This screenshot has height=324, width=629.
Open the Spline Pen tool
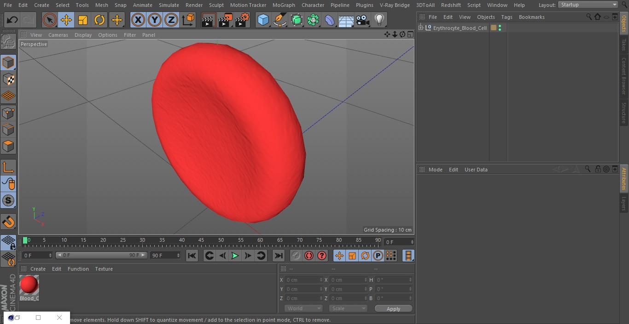click(x=280, y=20)
